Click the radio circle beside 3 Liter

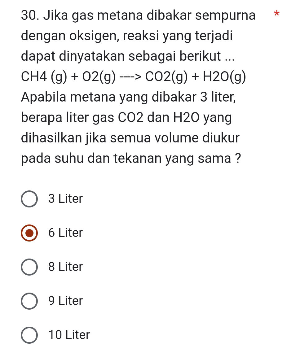pyautogui.click(x=29, y=199)
